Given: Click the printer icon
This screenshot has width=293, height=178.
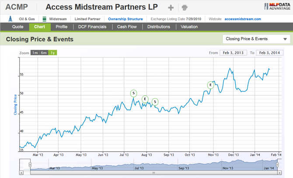Looking at the screenshot, I should point(185,8).
